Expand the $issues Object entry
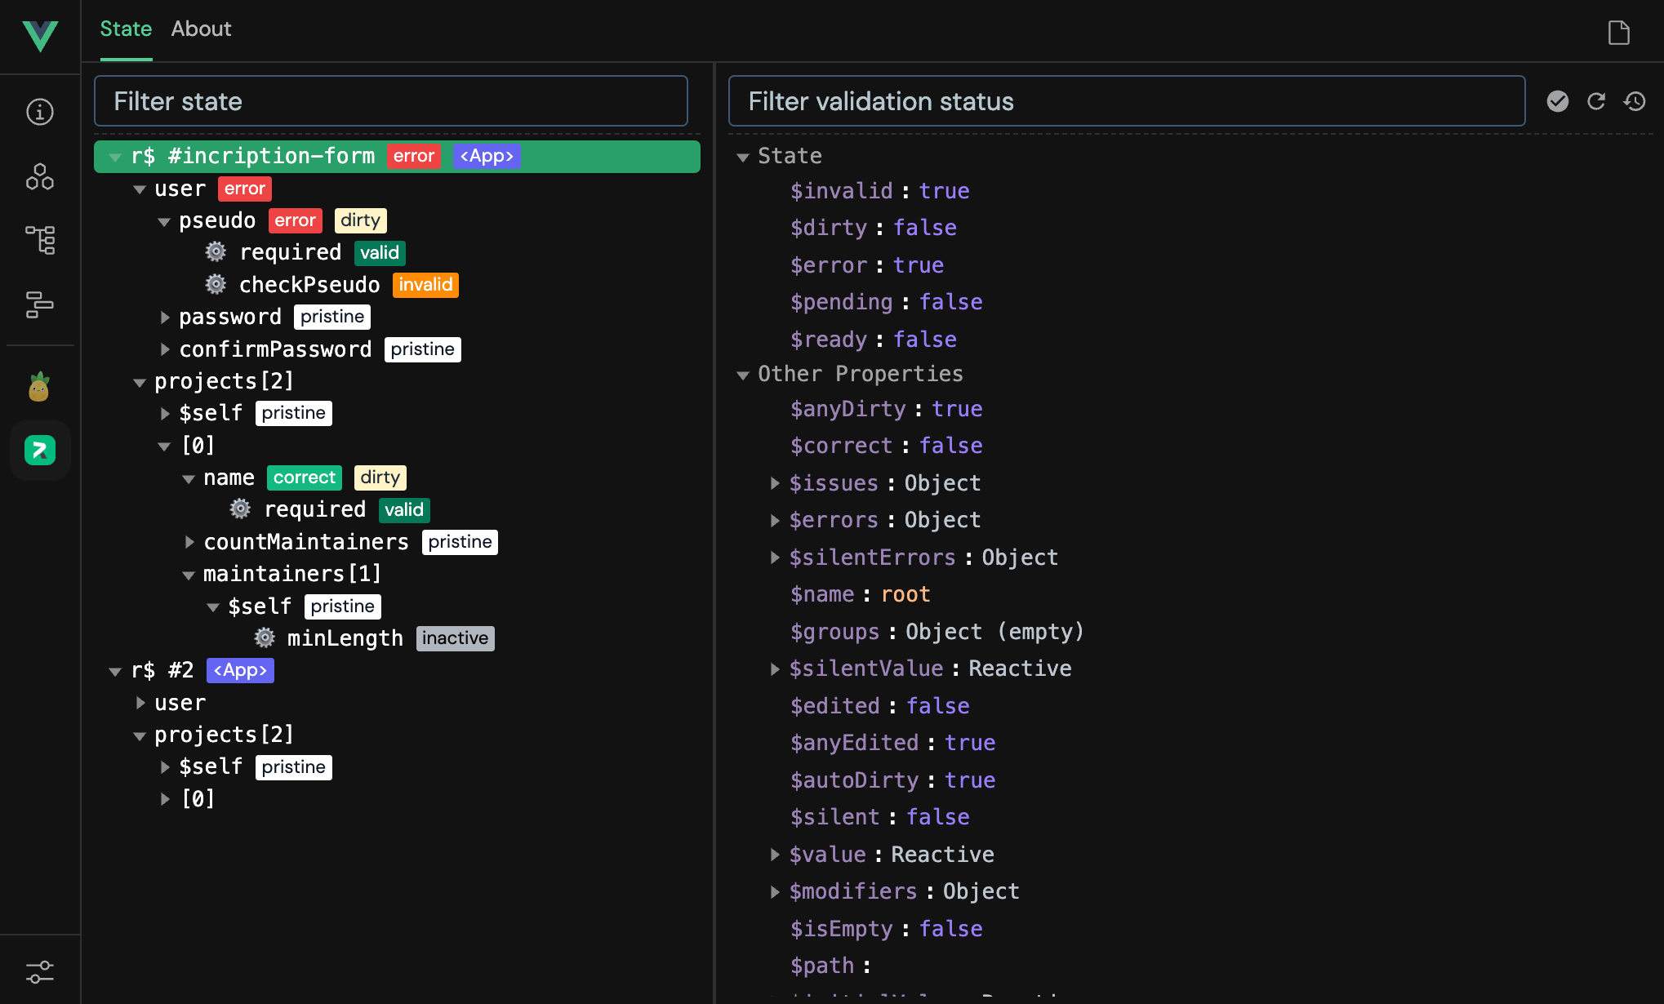 pos(775,483)
